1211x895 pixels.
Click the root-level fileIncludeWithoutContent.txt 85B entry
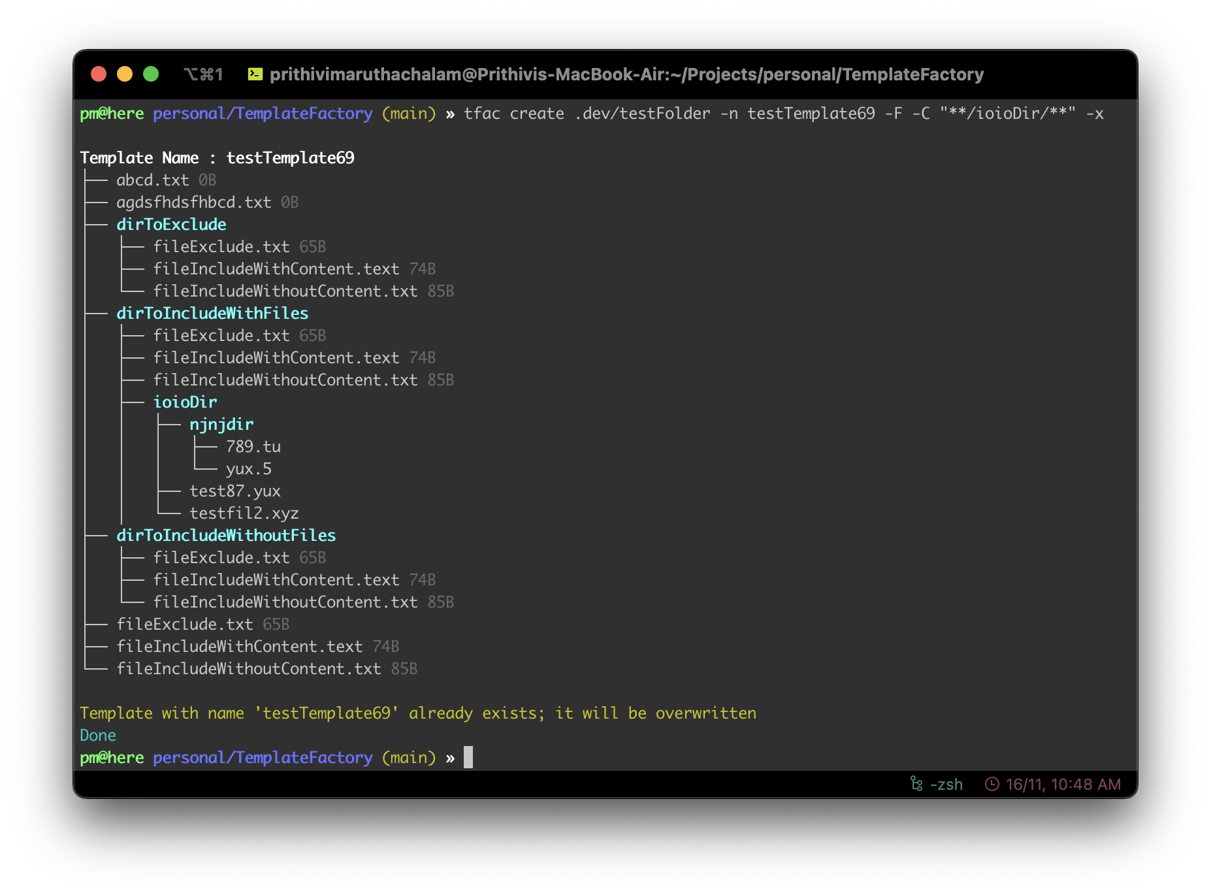266,669
